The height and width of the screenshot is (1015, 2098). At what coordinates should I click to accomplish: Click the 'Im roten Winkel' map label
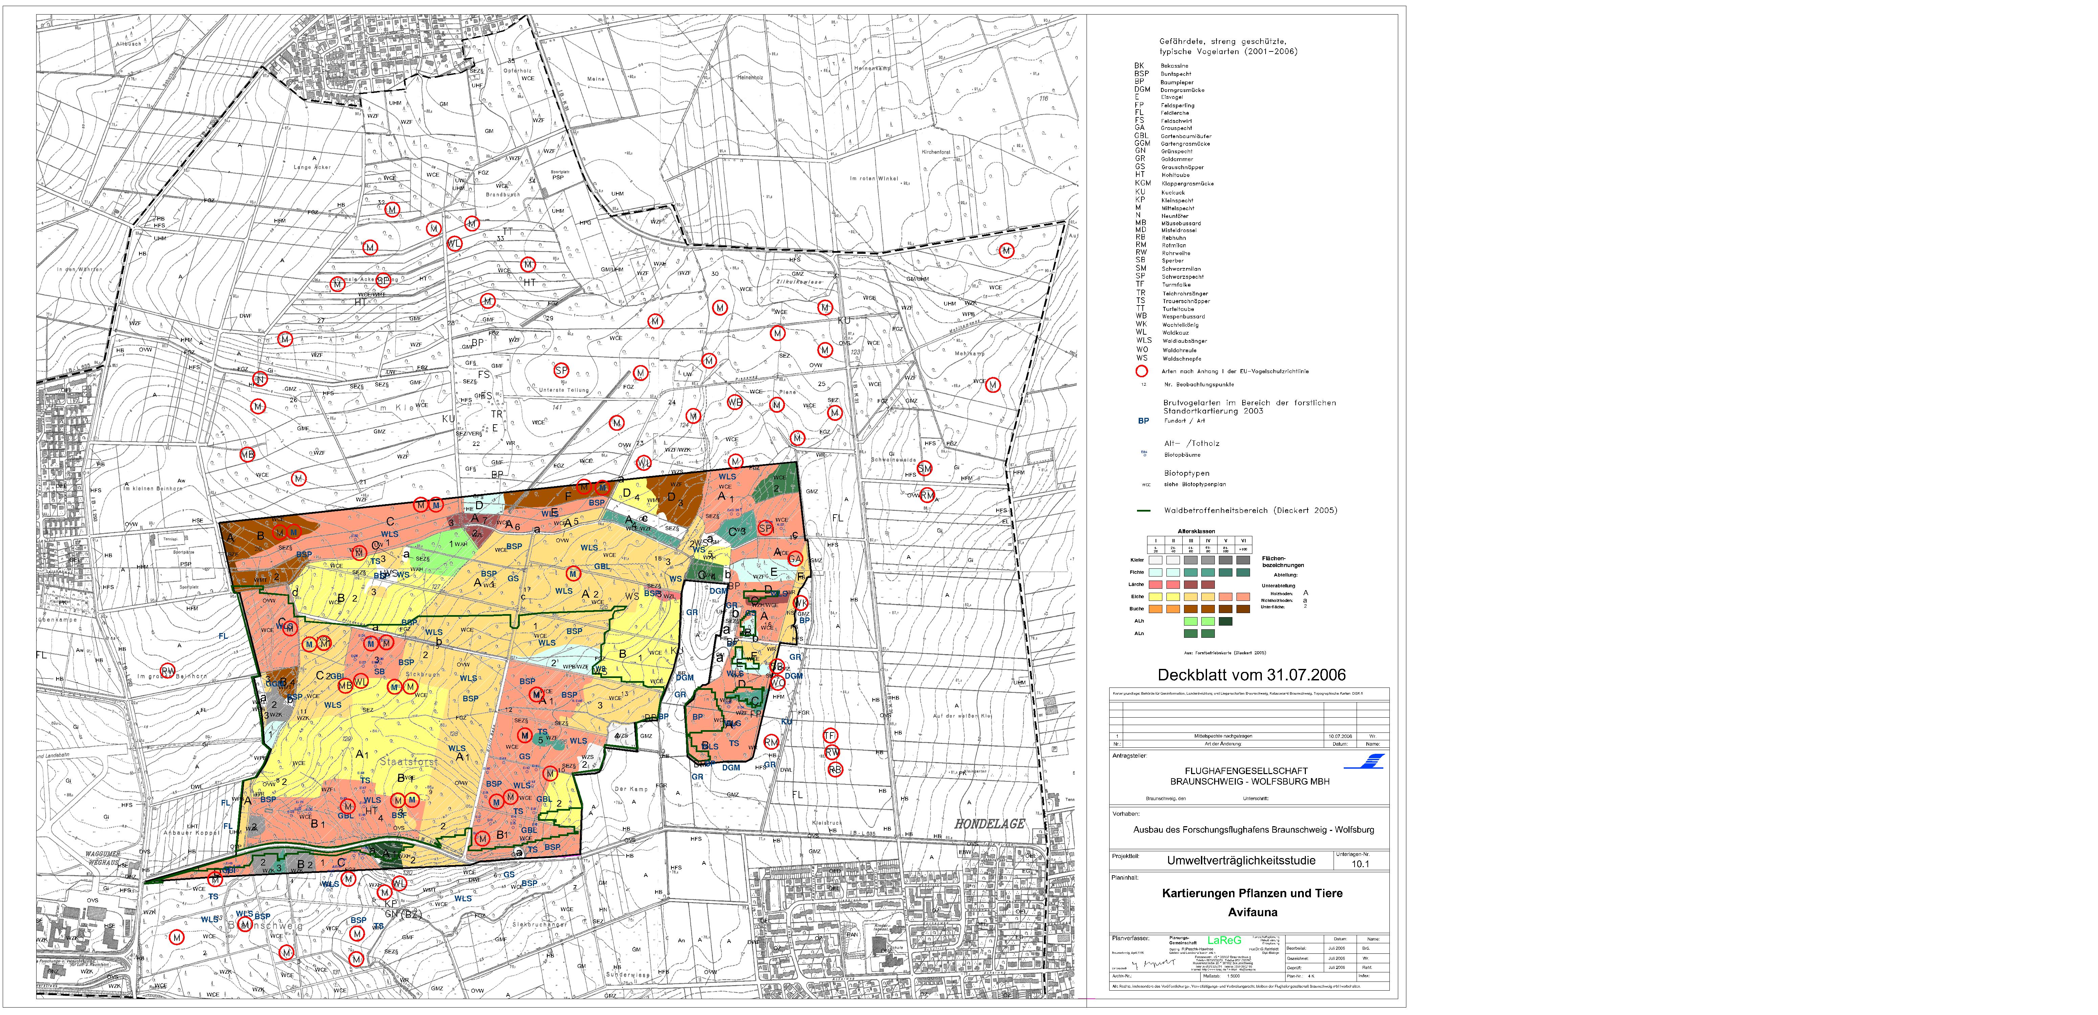[x=874, y=178]
